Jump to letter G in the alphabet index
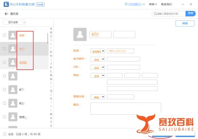The image size is (198, 139). coord(51,52)
